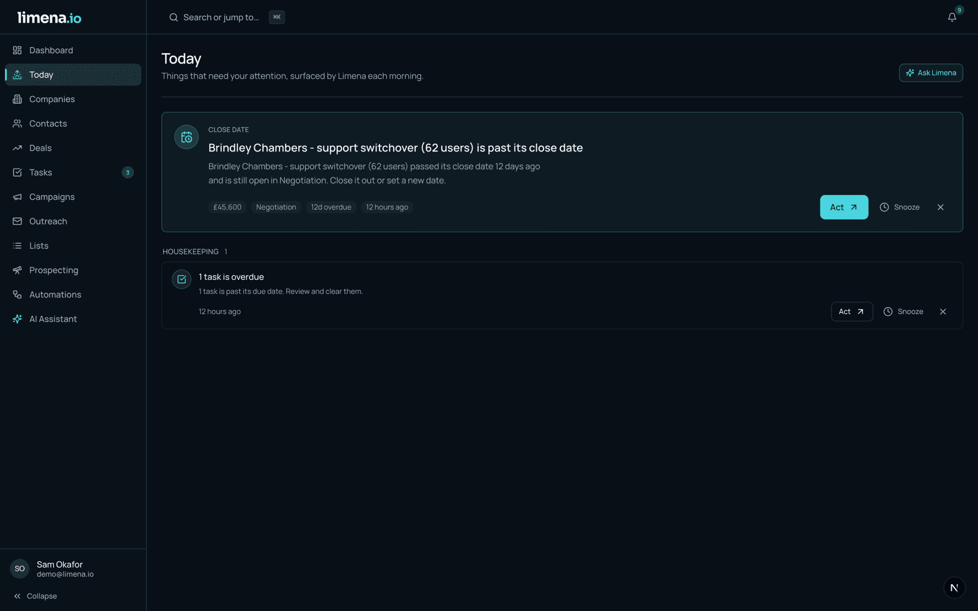978x611 pixels.
Task: Open the Contacts section
Action: point(73,123)
